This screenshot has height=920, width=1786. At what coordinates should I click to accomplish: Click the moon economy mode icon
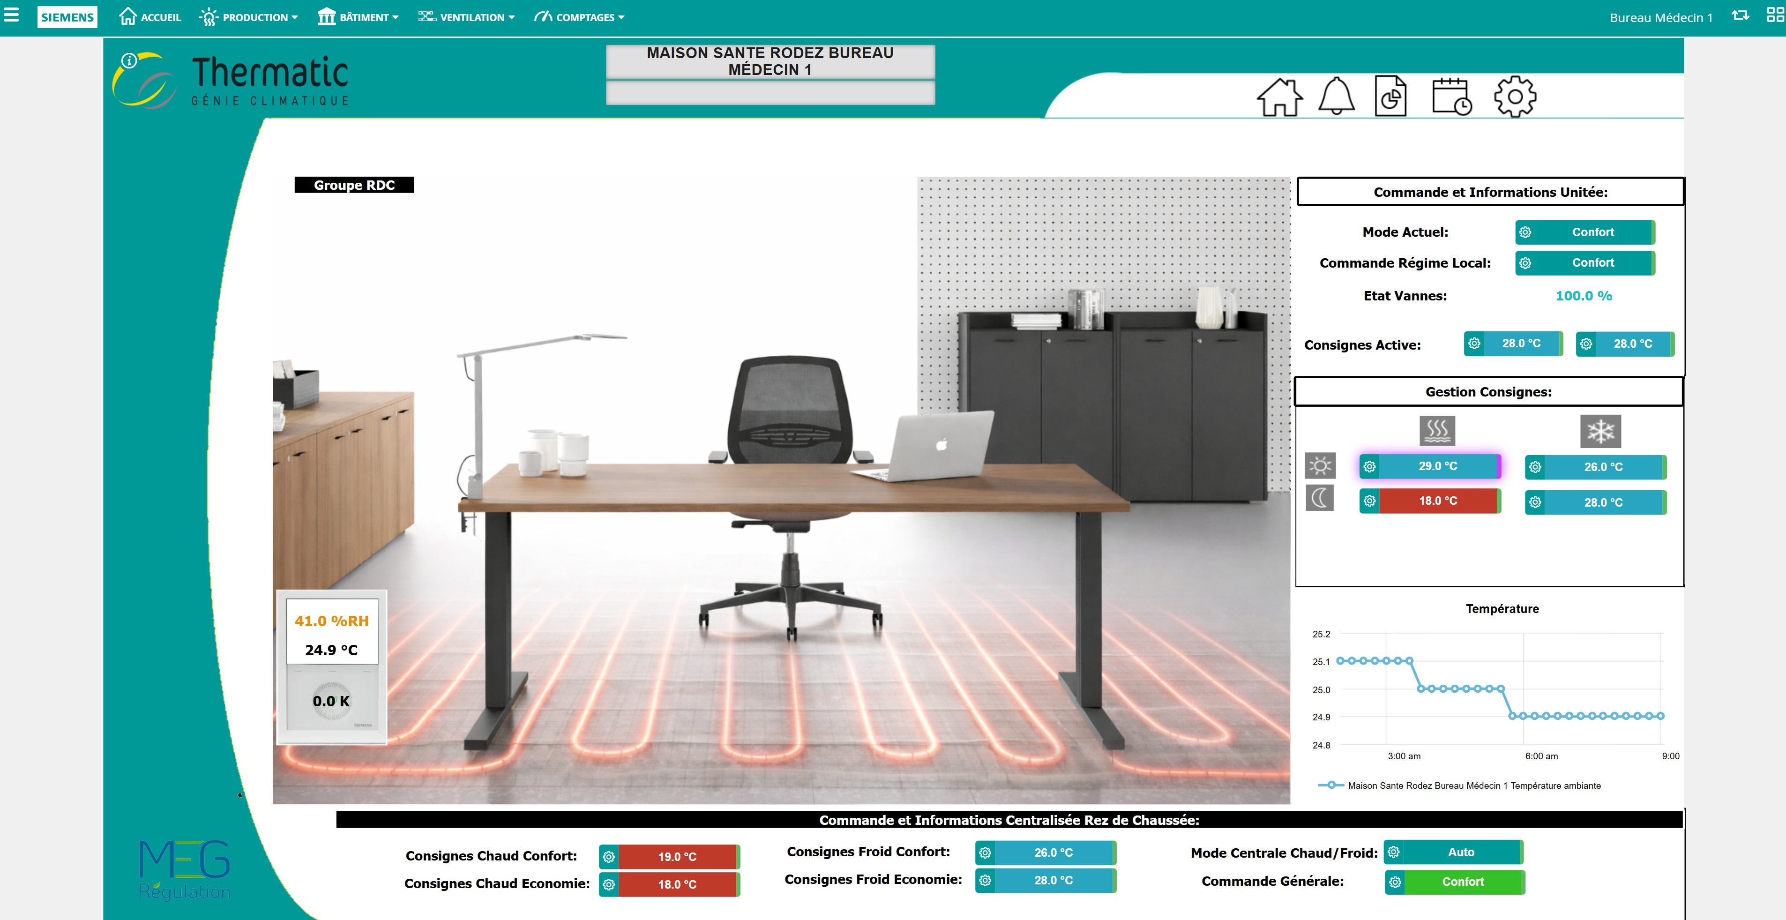tap(1319, 498)
